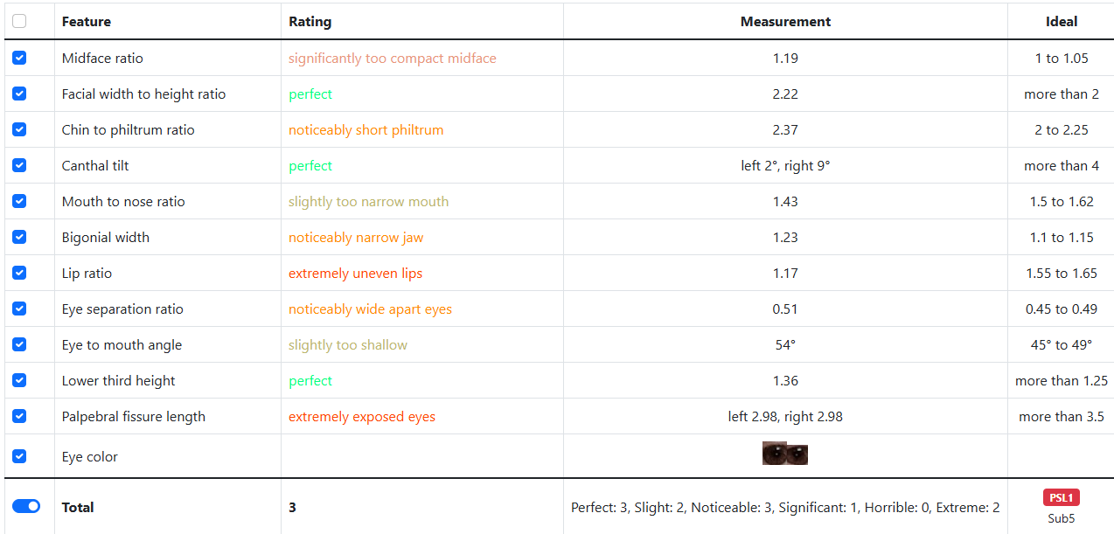Uncheck Palpebral fissure length checkbox

pos(19,416)
